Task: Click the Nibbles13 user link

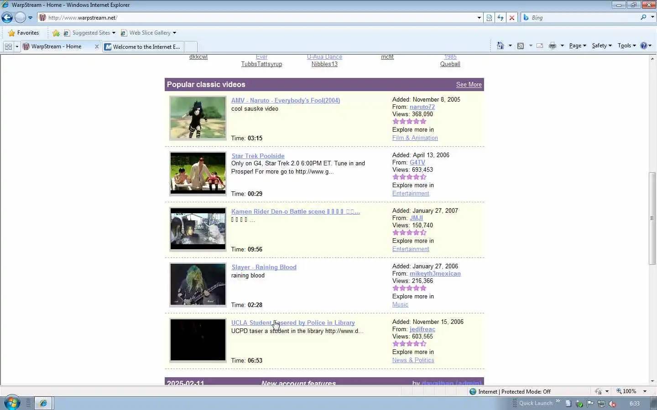Action: [324, 64]
